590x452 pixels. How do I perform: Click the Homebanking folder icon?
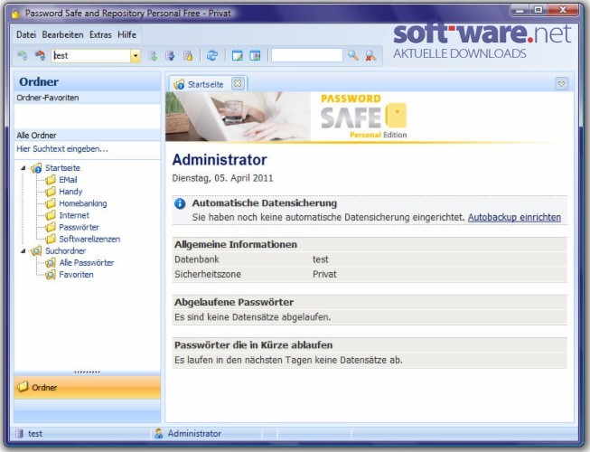coord(51,203)
